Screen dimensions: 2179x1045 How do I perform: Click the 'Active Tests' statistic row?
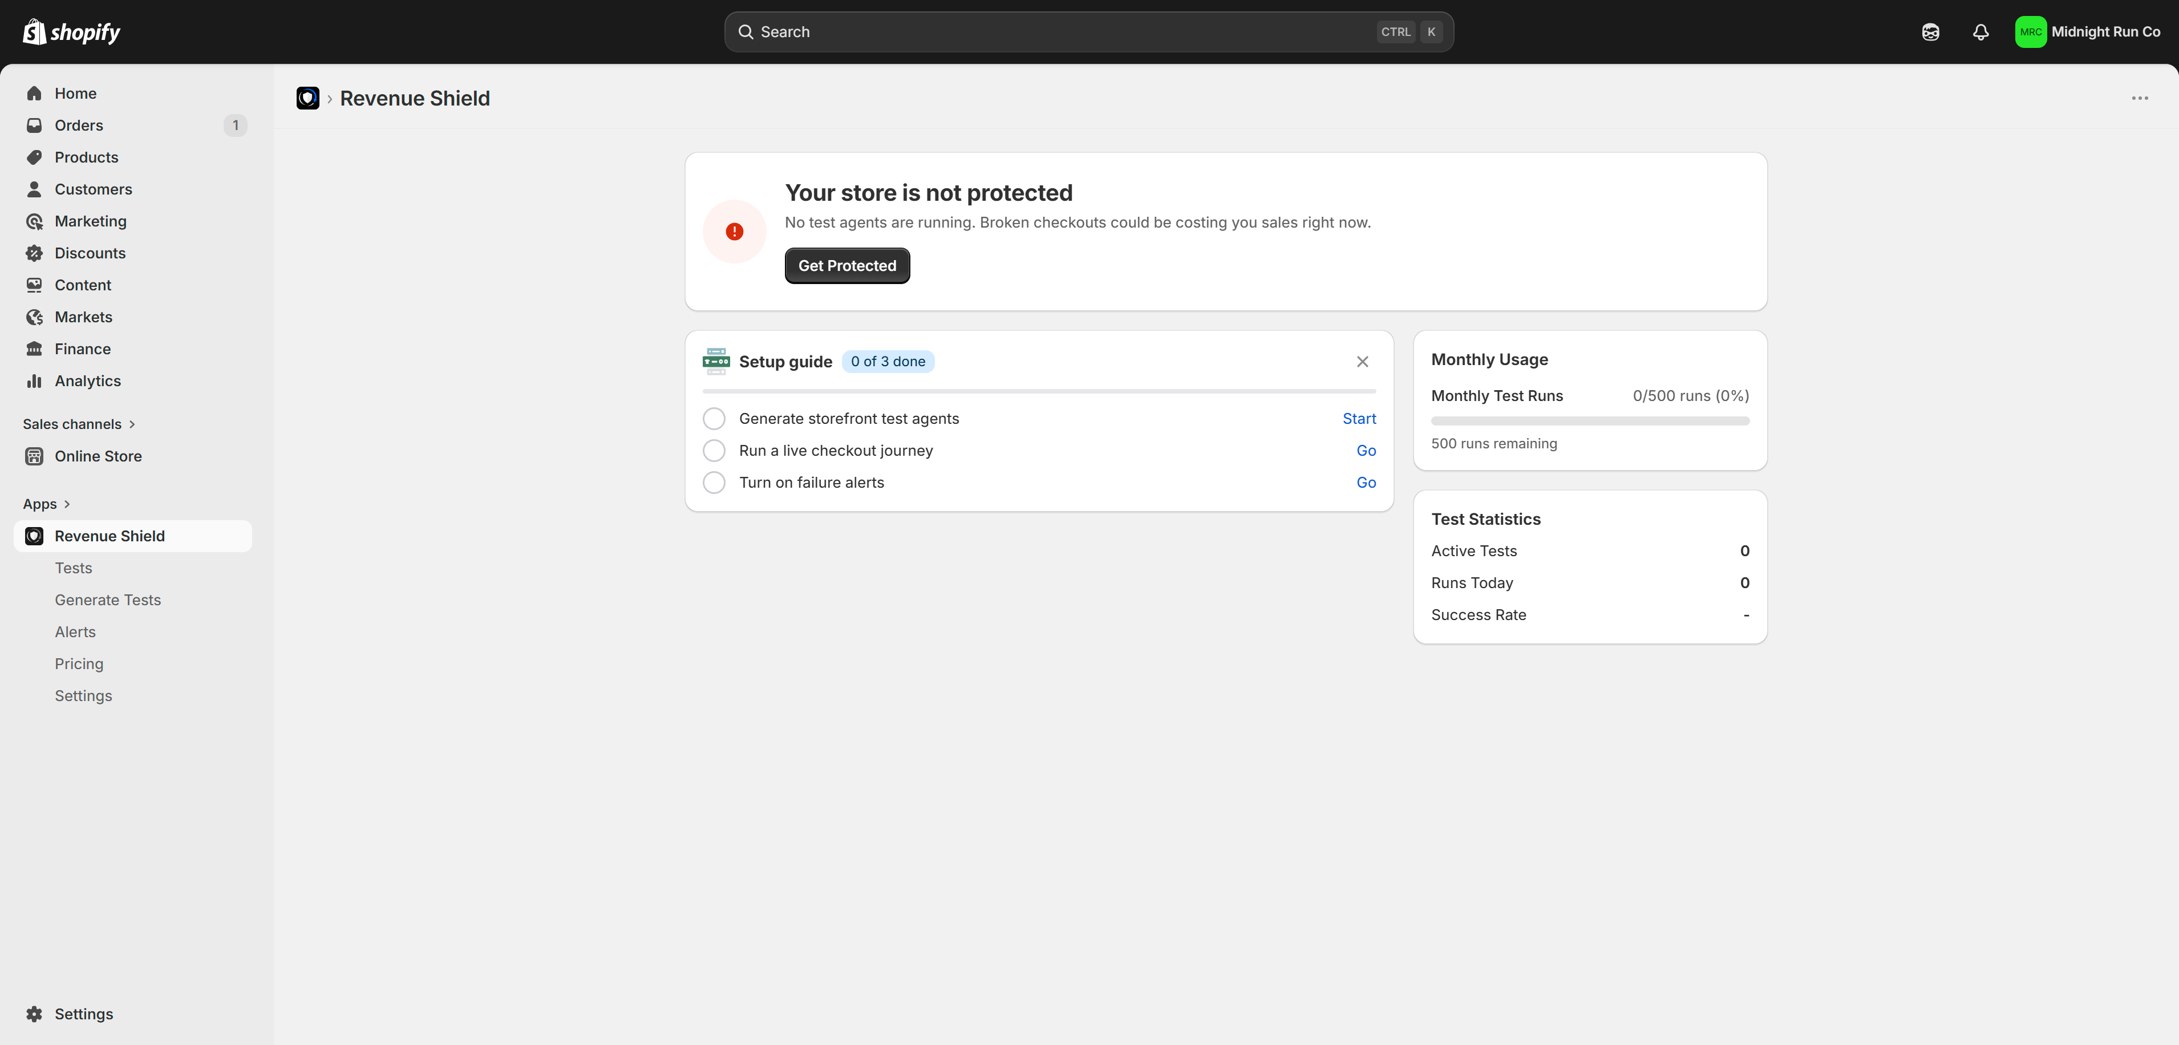[1589, 551]
